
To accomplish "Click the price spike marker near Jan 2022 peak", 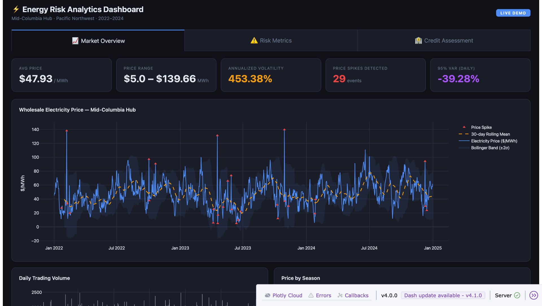I will (x=67, y=130).
